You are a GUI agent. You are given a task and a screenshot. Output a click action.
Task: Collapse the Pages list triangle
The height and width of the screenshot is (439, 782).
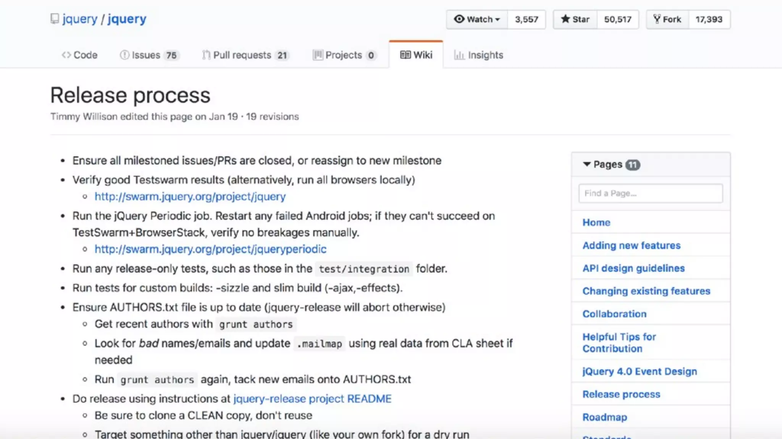click(586, 164)
